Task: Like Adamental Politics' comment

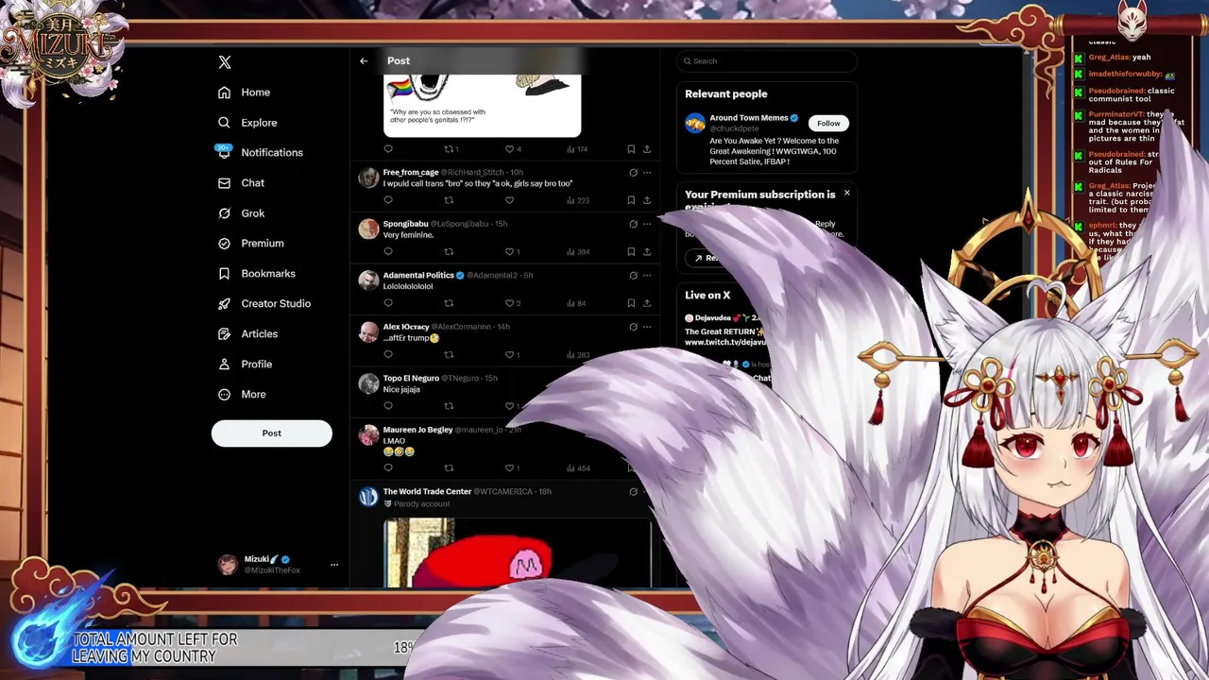Action: pyautogui.click(x=512, y=303)
